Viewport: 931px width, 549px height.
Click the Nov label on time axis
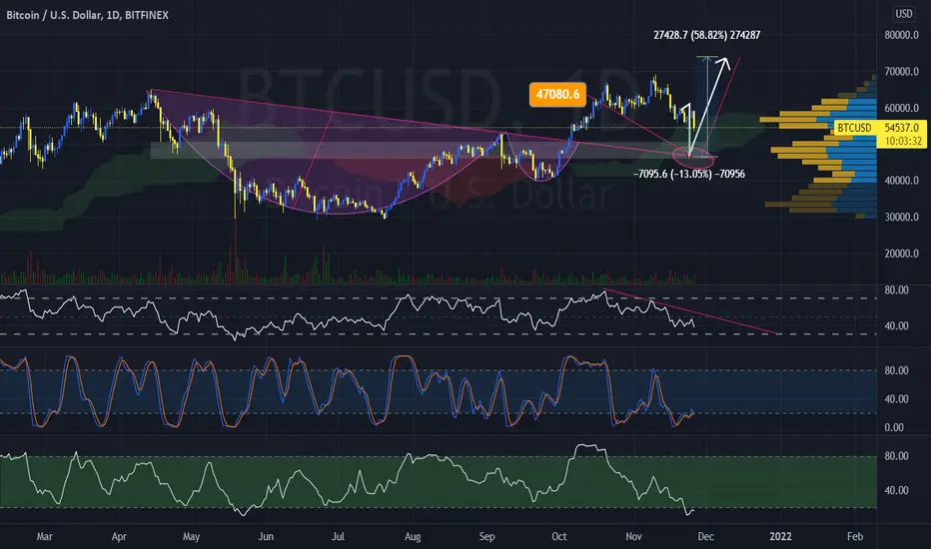tap(633, 537)
